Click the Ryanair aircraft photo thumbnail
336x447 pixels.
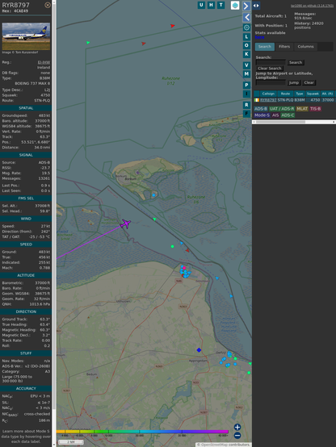(26, 36)
